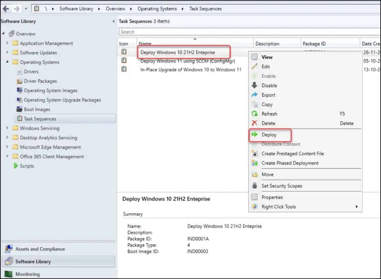
Task: Click the Create Prestaged Content File icon
Action: point(254,153)
